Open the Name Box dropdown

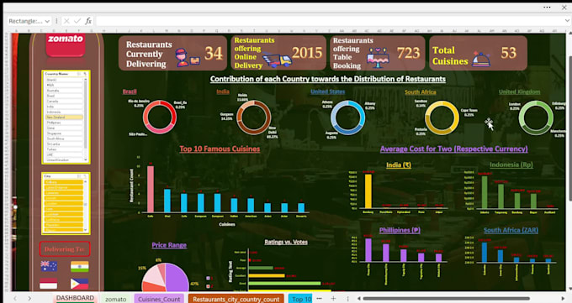point(47,21)
